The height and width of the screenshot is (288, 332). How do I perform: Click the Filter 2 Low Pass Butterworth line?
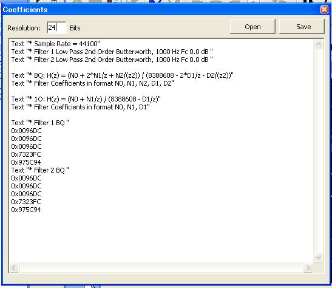pos(112,60)
